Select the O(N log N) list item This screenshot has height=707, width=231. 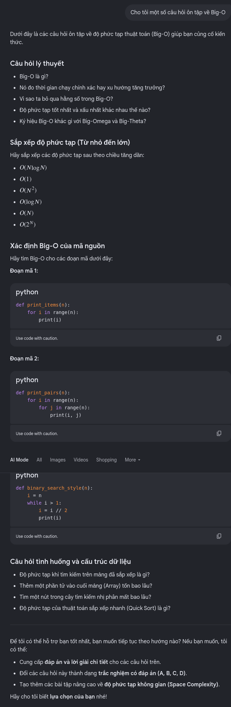[33, 168]
